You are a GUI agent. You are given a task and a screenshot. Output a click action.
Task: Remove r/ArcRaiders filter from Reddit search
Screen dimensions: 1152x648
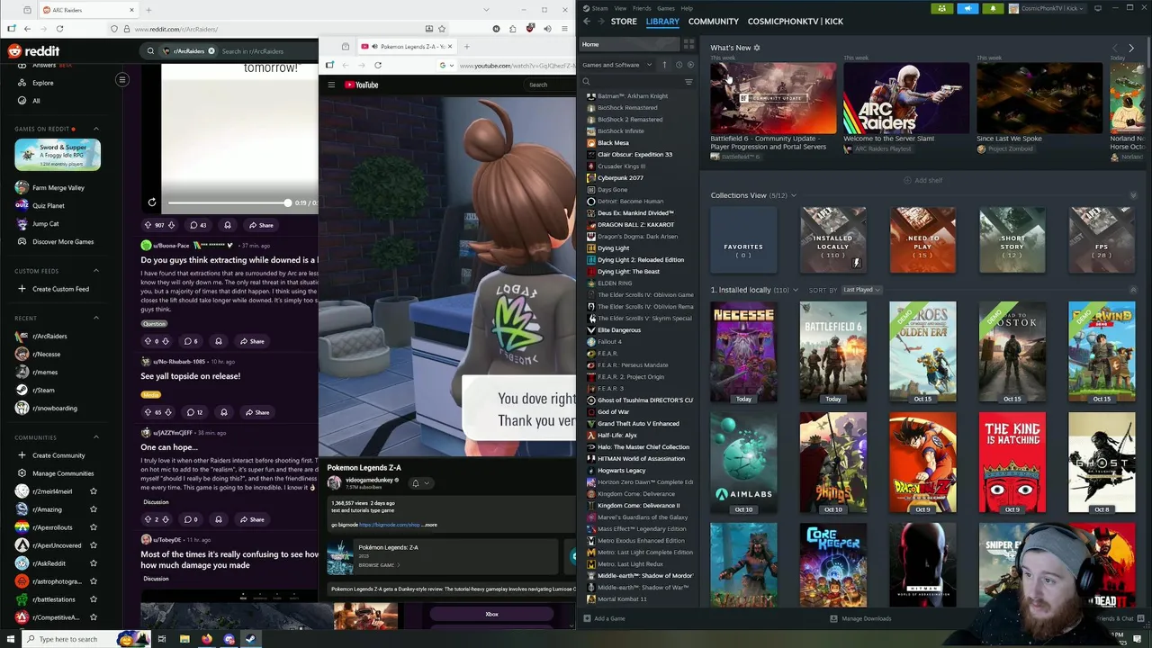211,51
